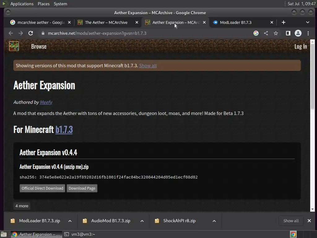Expand the 4 more versions
The height and width of the screenshot is (238, 317).
point(22,206)
